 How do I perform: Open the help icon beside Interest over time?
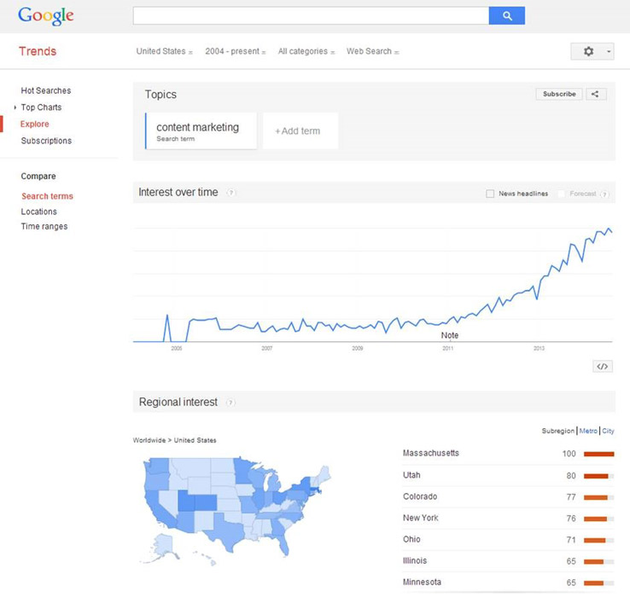coord(230,192)
